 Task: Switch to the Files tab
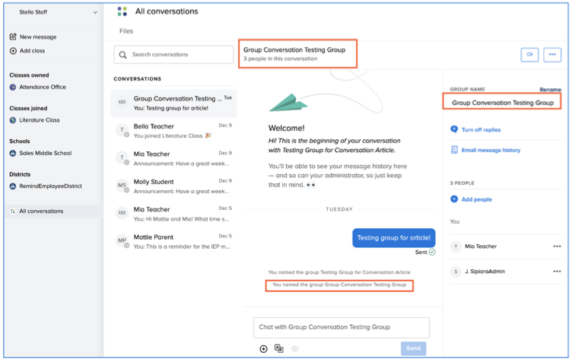tap(126, 31)
